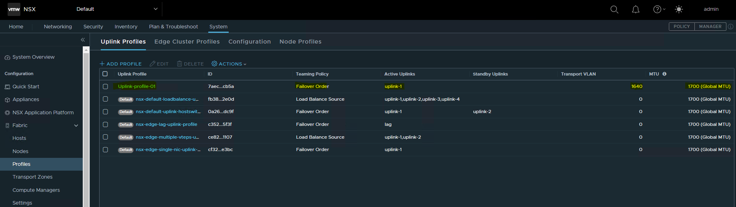The image size is (736, 207).
Task: Click the System Overview gauge icon
Action: click(x=7, y=58)
